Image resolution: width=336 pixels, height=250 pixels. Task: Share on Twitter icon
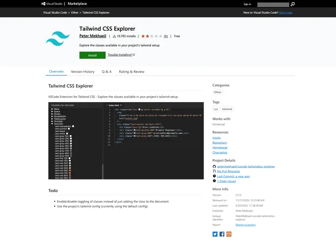click(215, 234)
